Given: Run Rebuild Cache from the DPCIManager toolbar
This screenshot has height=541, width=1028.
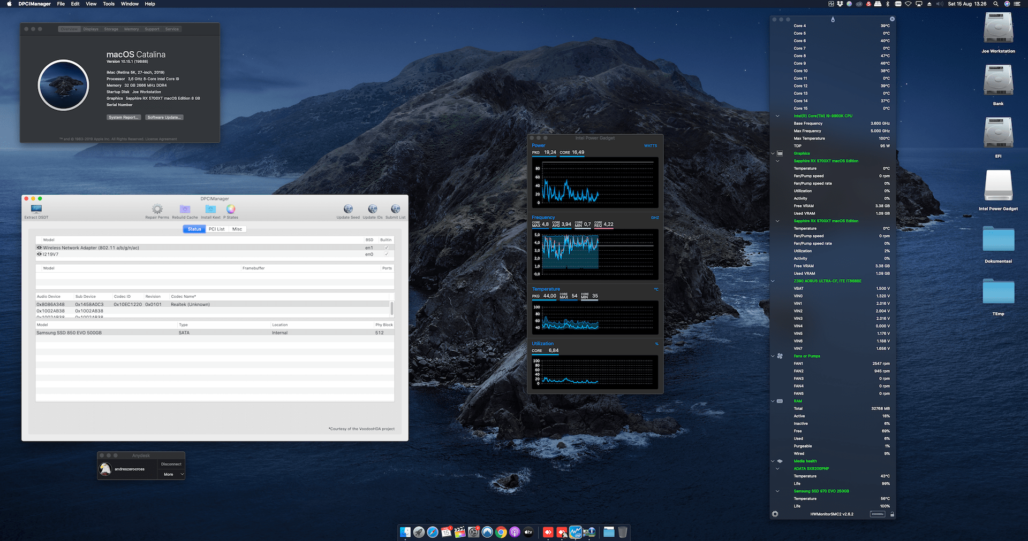Looking at the screenshot, I should coord(184,208).
